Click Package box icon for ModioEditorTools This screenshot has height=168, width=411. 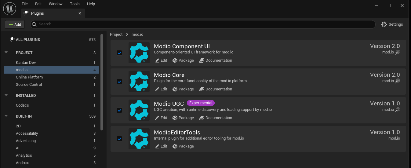coord(175,146)
